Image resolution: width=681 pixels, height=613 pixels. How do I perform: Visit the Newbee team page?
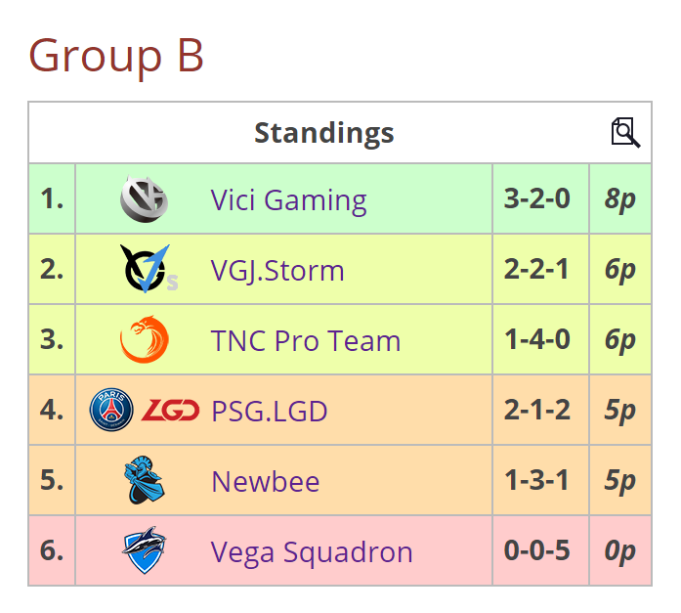click(265, 481)
